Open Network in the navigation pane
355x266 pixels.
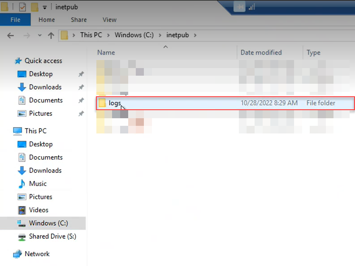point(37,254)
